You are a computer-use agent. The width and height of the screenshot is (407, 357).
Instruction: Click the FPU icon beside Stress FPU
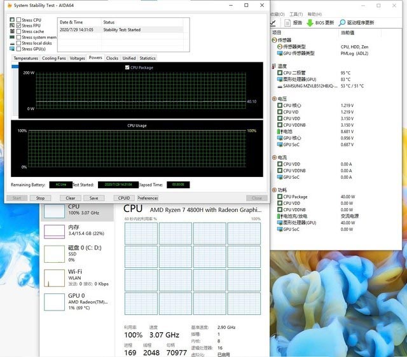(12, 25)
